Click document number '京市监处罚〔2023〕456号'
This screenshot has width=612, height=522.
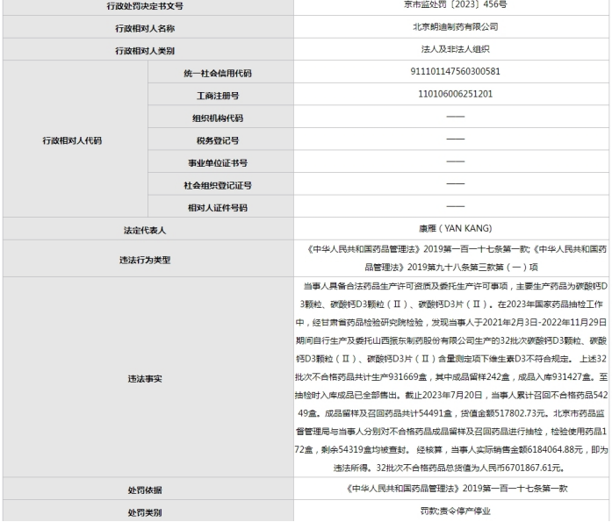coord(455,4)
